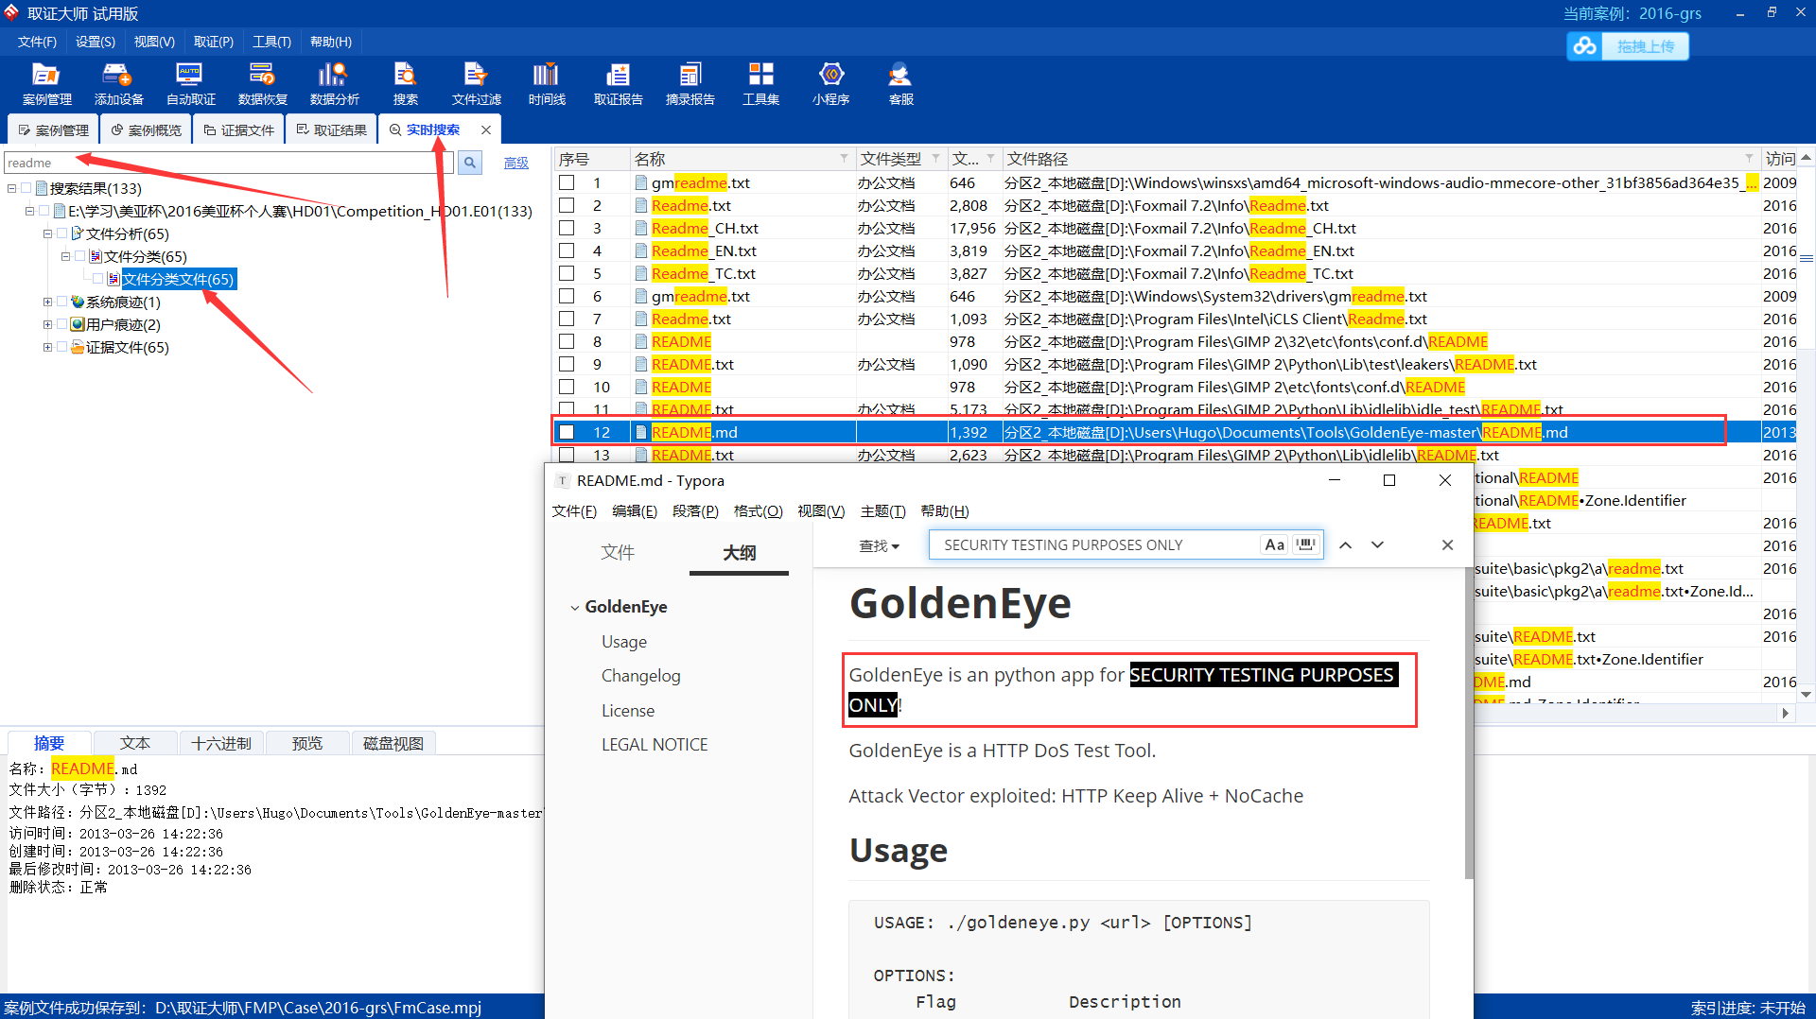
Task: Check the checkbox for Readme_CH.txt row
Action: (567, 228)
